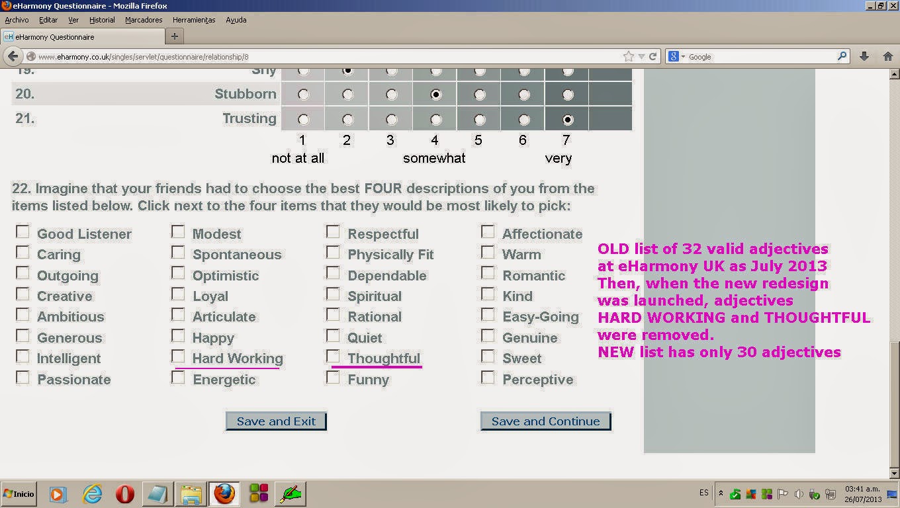Tick the Thoughtful checkbox
Image resolution: width=900 pixels, height=508 pixels.
tap(333, 356)
